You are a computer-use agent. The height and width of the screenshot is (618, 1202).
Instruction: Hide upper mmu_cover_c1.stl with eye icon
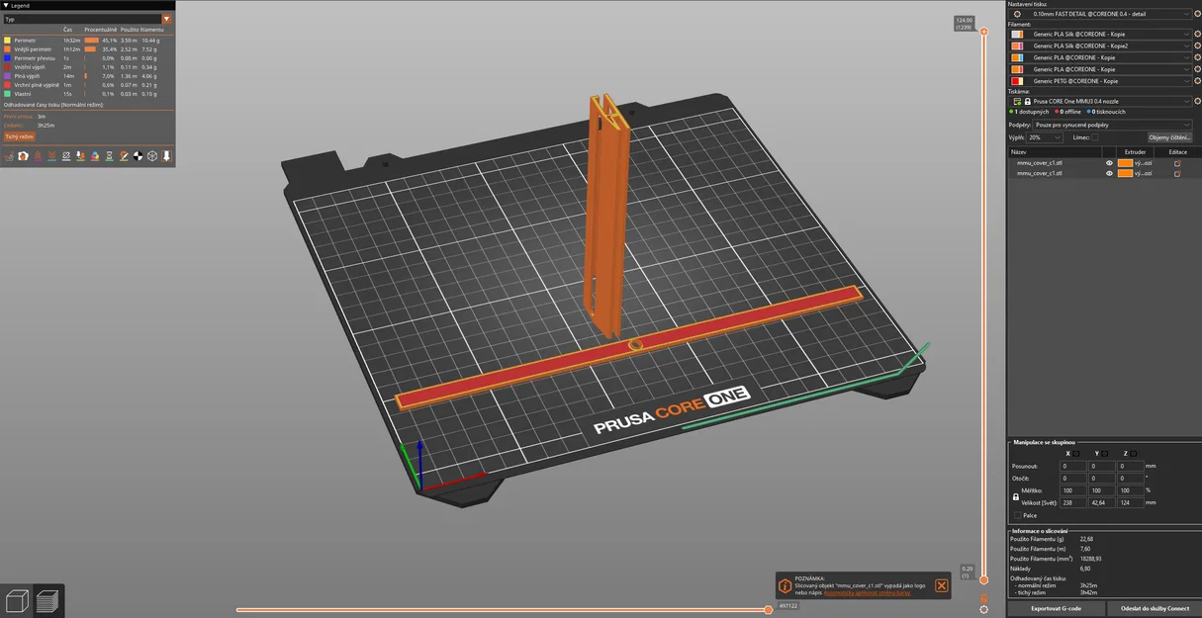coord(1109,163)
